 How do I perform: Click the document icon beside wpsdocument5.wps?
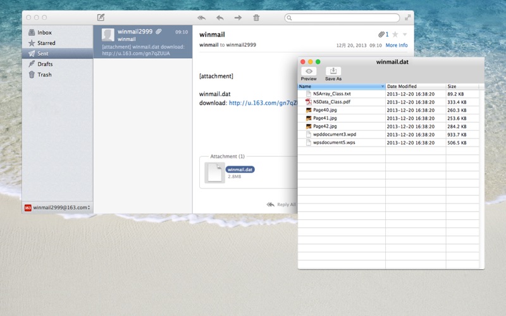coord(309,142)
